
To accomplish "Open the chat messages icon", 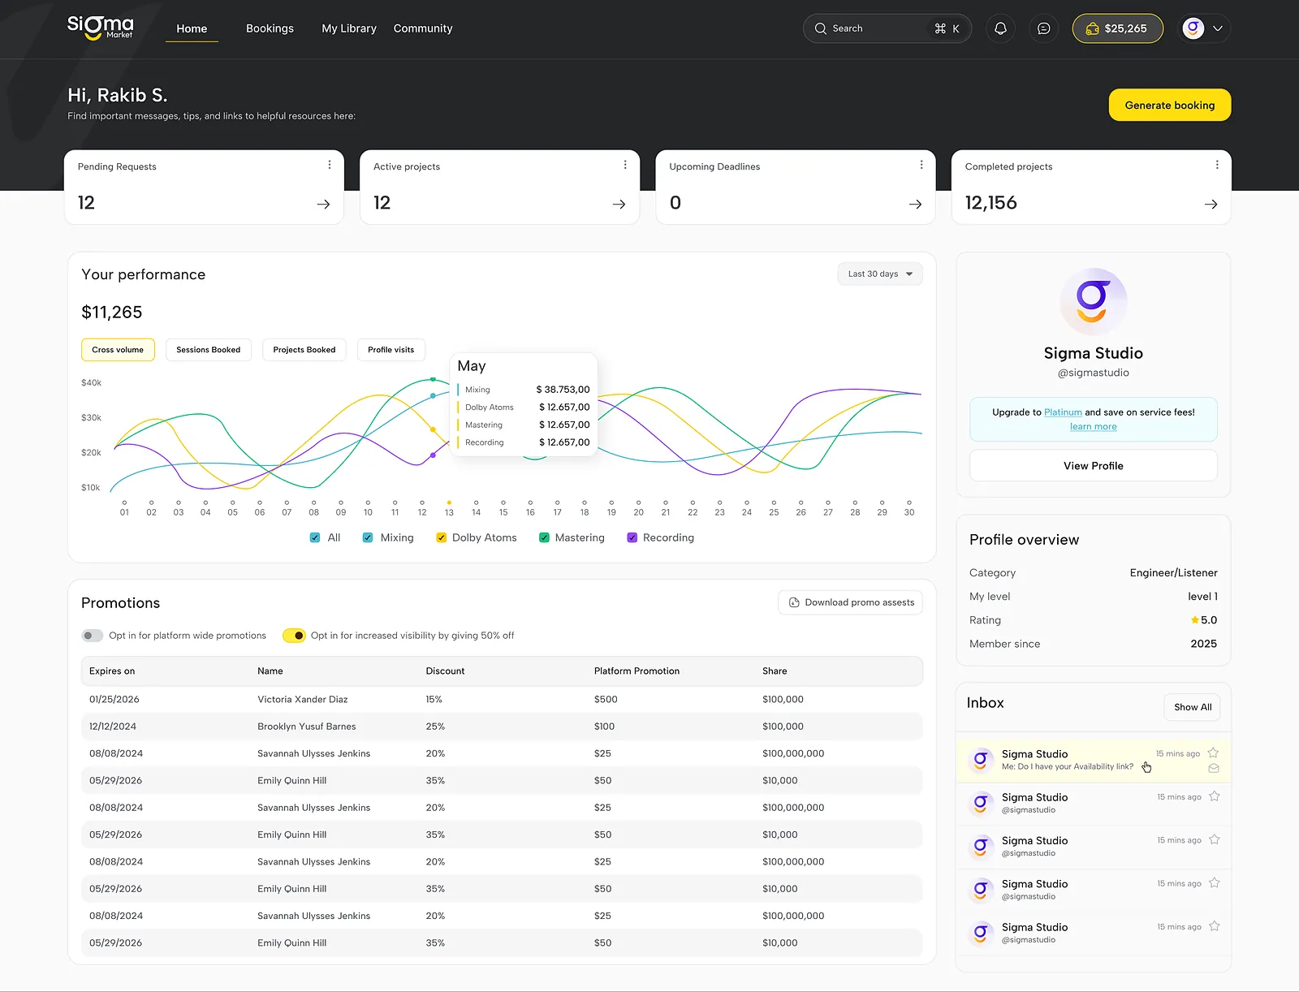I will [1044, 28].
